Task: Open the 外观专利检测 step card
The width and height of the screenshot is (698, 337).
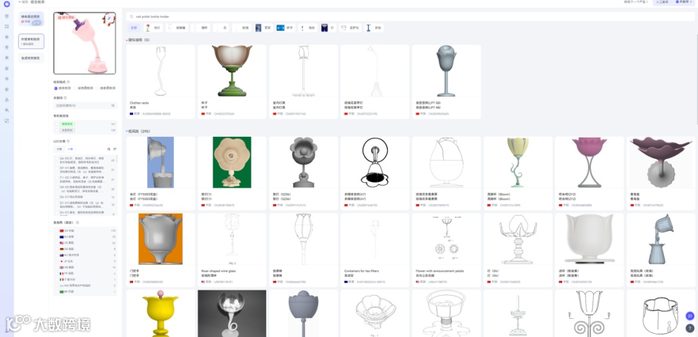Action: (31, 41)
